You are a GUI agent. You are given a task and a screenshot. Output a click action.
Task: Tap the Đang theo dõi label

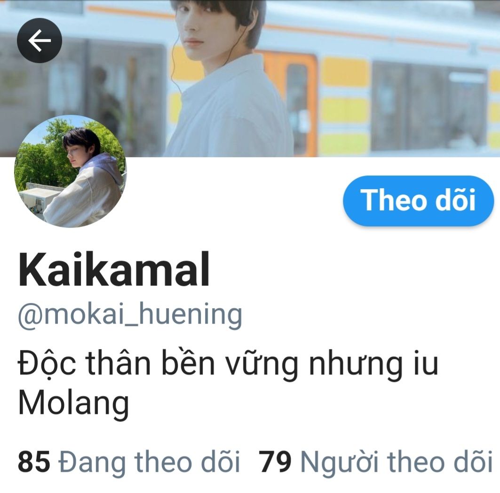(149, 461)
